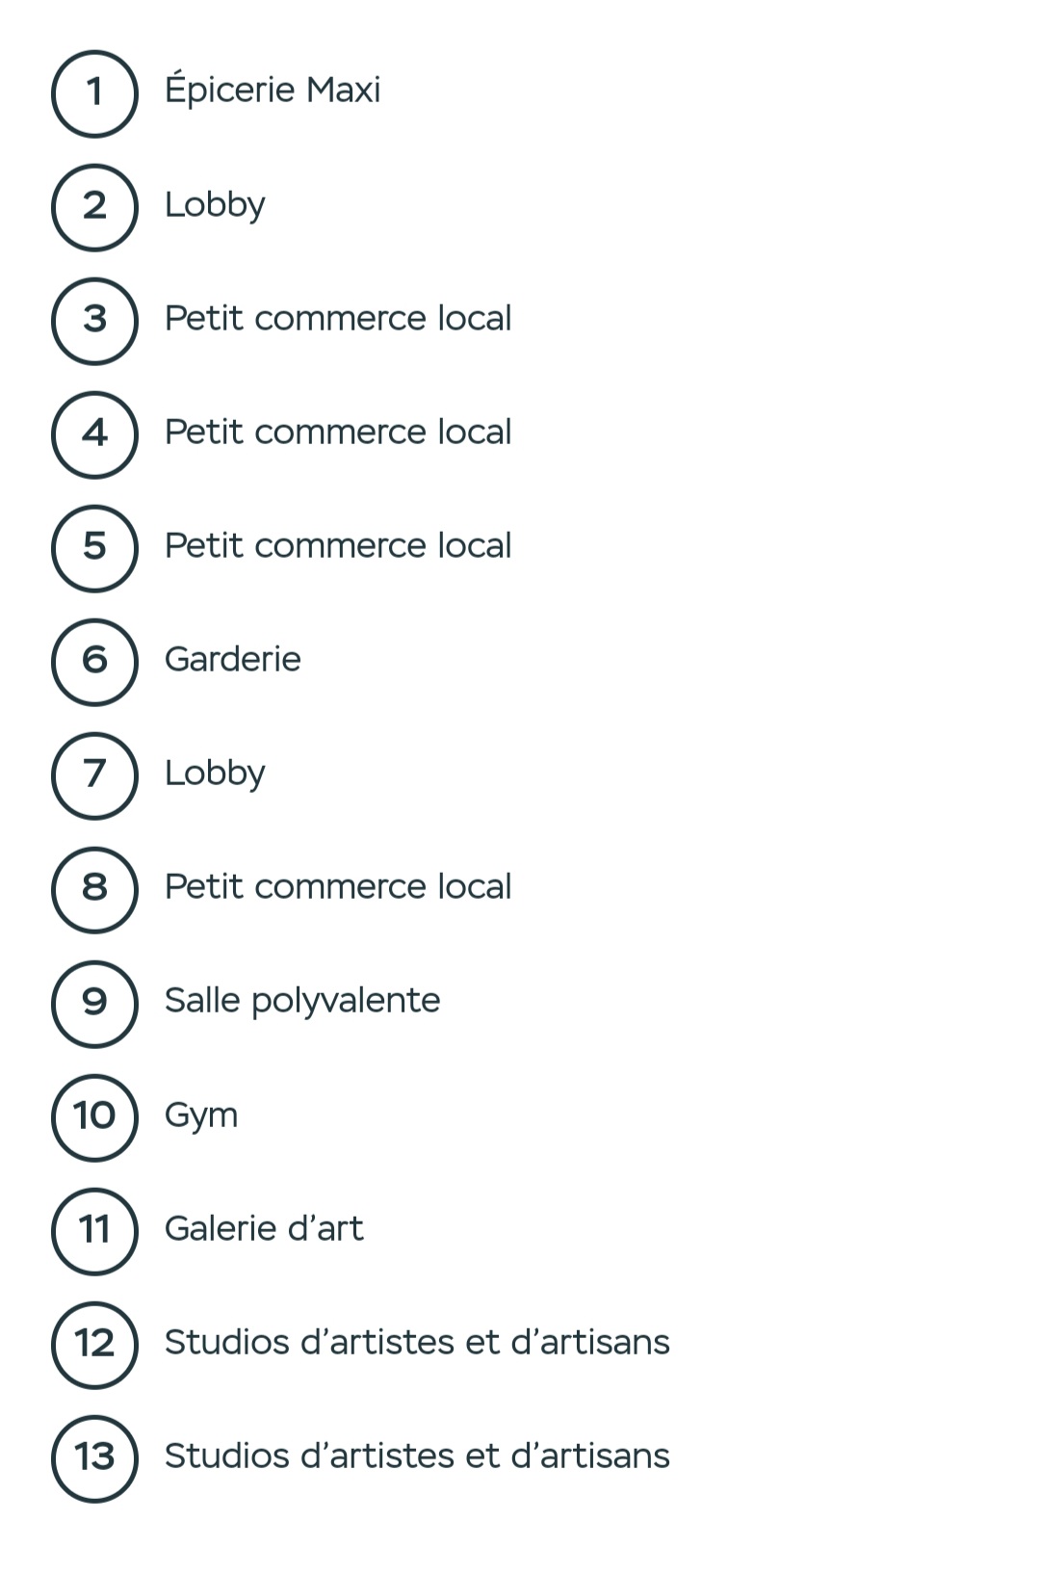Click the circled number 1 icon

point(94,93)
